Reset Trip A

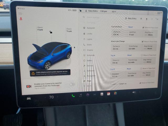pos(129,55)
